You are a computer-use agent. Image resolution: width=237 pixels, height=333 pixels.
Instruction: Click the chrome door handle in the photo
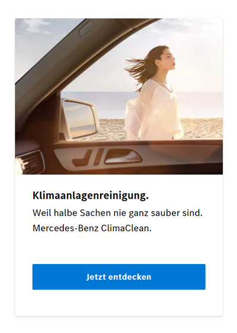(123, 157)
